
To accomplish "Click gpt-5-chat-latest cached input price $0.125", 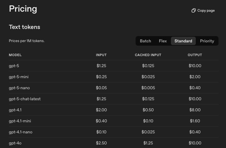I will 148,99.
